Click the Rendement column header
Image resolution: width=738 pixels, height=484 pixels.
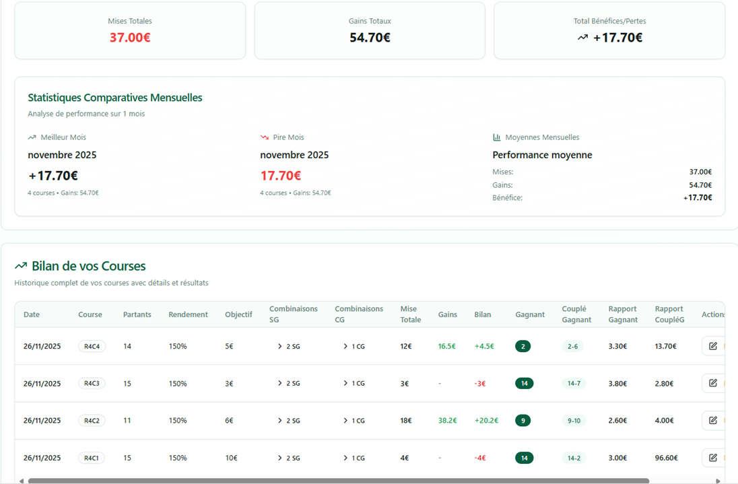[x=188, y=314]
